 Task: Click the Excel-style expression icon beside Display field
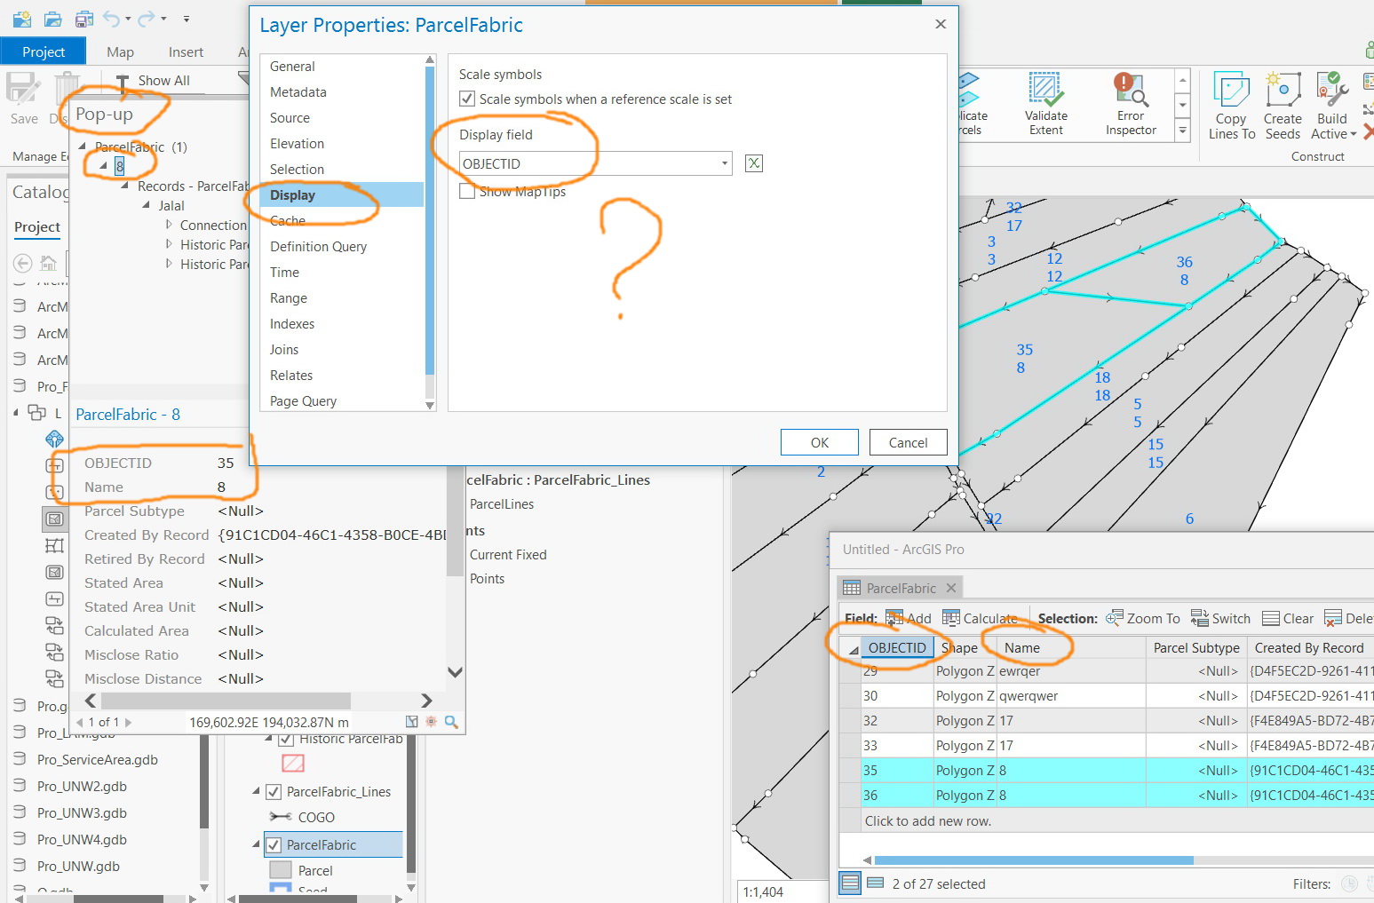(754, 163)
